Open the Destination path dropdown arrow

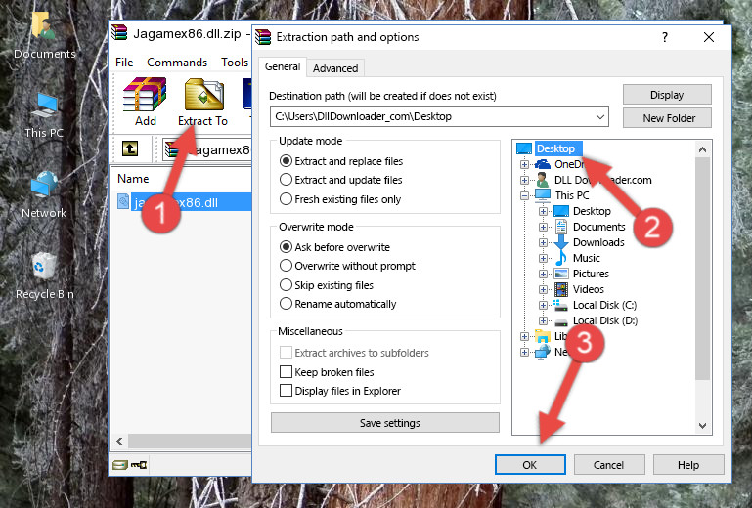click(600, 116)
